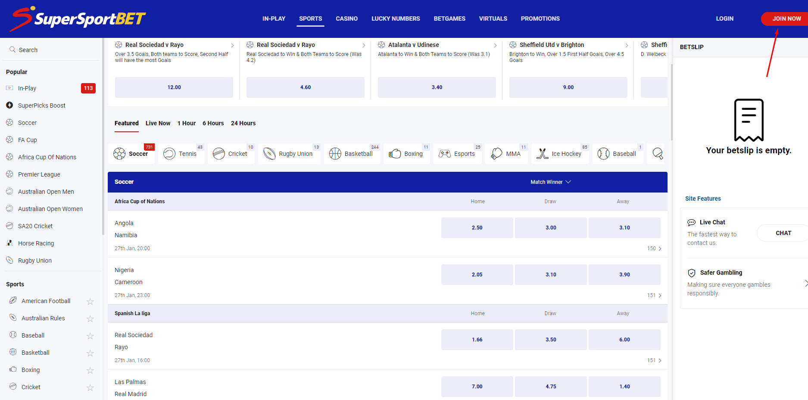Click into the Search field
Screen dimensions: 808x400
pos(52,50)
